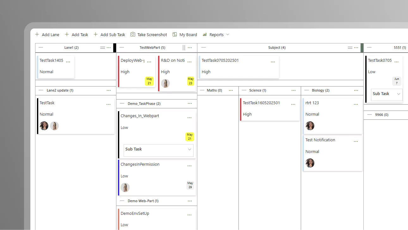This screenshot has height=230, width=408.
Task: Collapse the Demo_TaskPhase sub-lane
Action: 122,104
